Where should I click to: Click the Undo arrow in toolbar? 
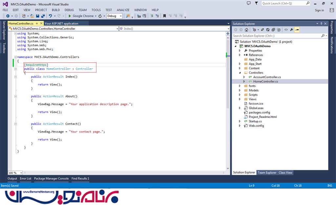click(x=50, y=16)
